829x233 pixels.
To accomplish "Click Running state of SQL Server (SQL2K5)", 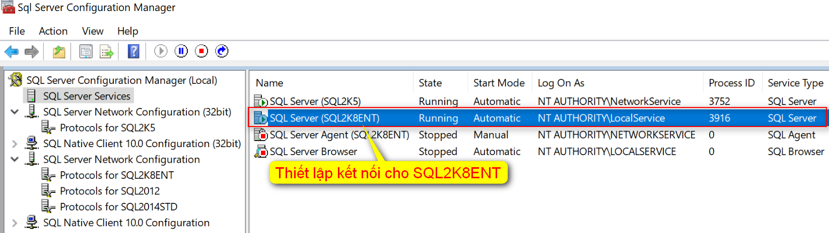I will (438, 101).
